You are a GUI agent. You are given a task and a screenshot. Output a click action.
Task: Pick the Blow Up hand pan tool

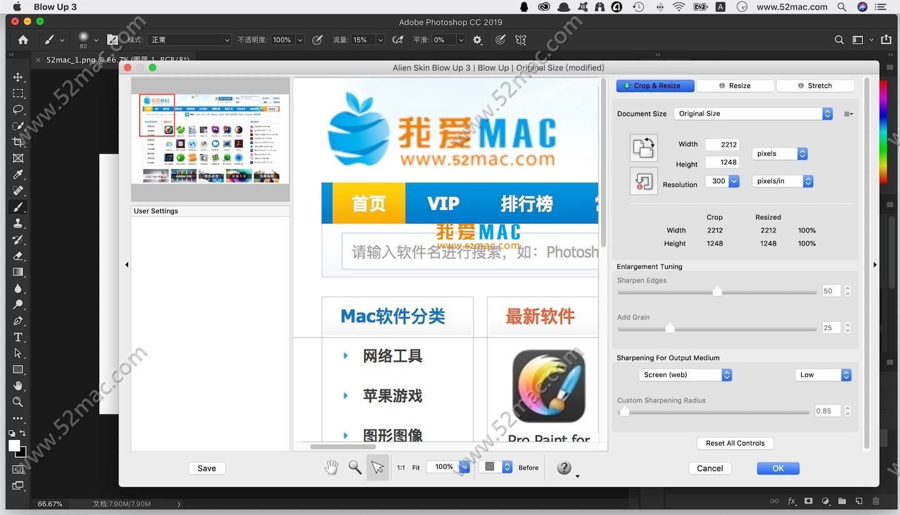(331, 467)
